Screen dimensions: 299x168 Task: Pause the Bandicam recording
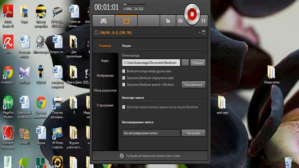(204, 21)
